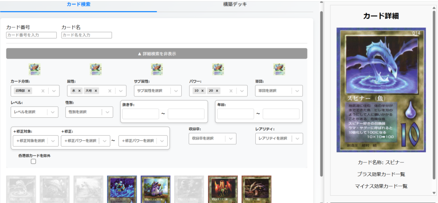Screen dimensions: 438x203
Task: Clear all selected パワー values
Action: pos(231,91)
